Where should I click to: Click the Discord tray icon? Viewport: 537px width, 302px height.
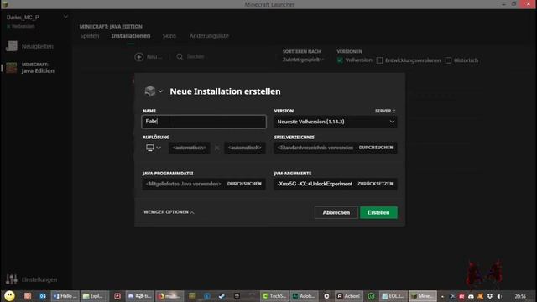(x=471, y=296)
